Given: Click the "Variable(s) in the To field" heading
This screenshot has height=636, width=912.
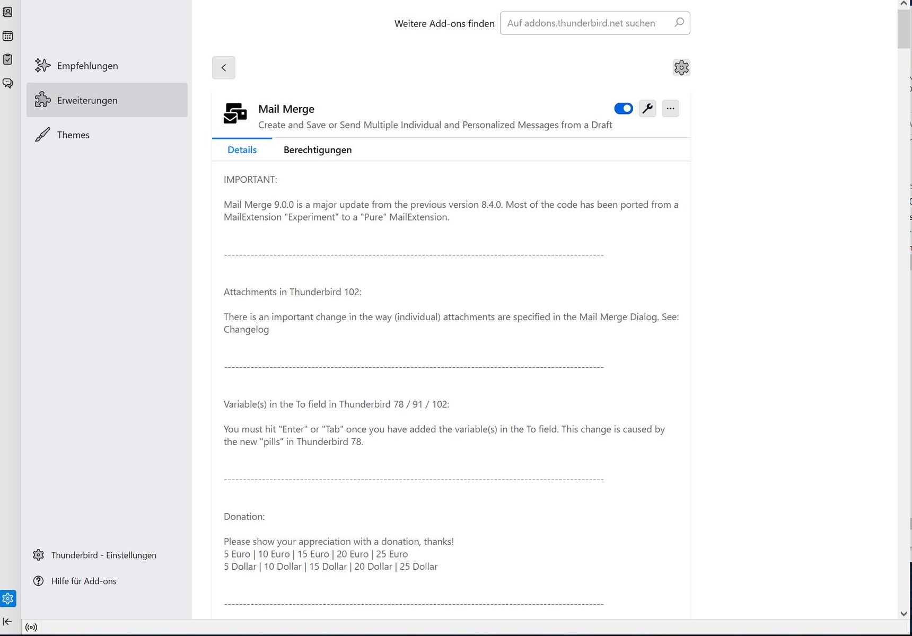Looking at the screenshot, I should pos(336,404).
